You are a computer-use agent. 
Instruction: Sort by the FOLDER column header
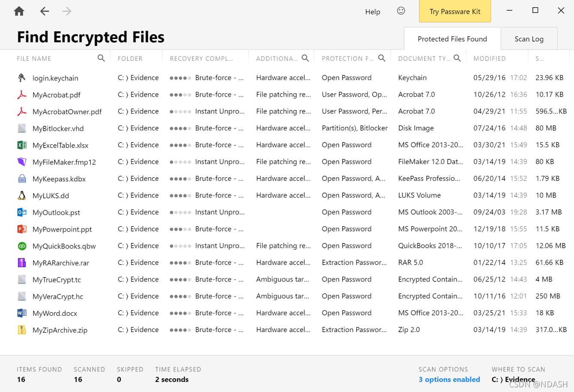(x=130, y=58)
